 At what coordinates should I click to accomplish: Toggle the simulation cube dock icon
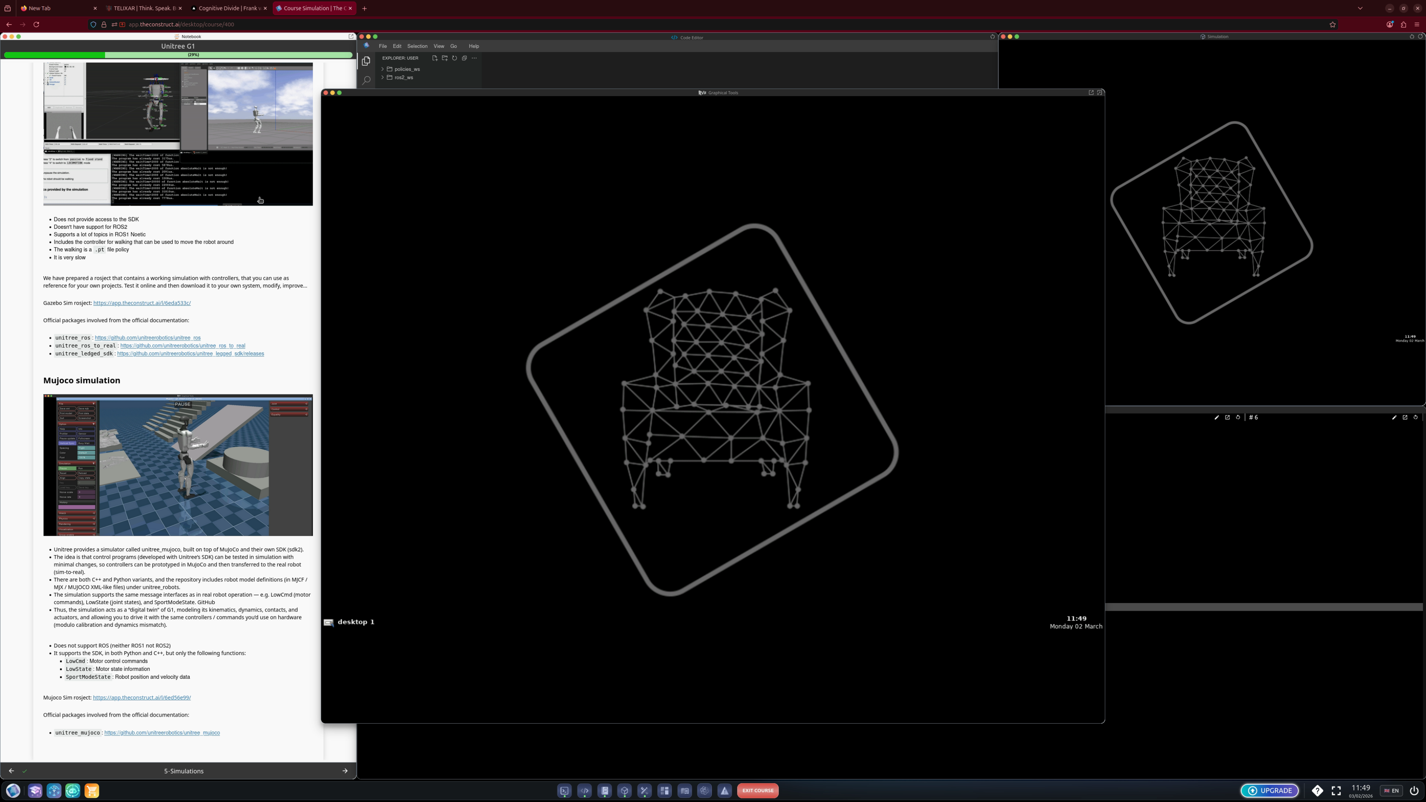coord(624,791)
